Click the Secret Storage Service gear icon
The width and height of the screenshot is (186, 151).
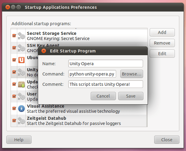21,36
